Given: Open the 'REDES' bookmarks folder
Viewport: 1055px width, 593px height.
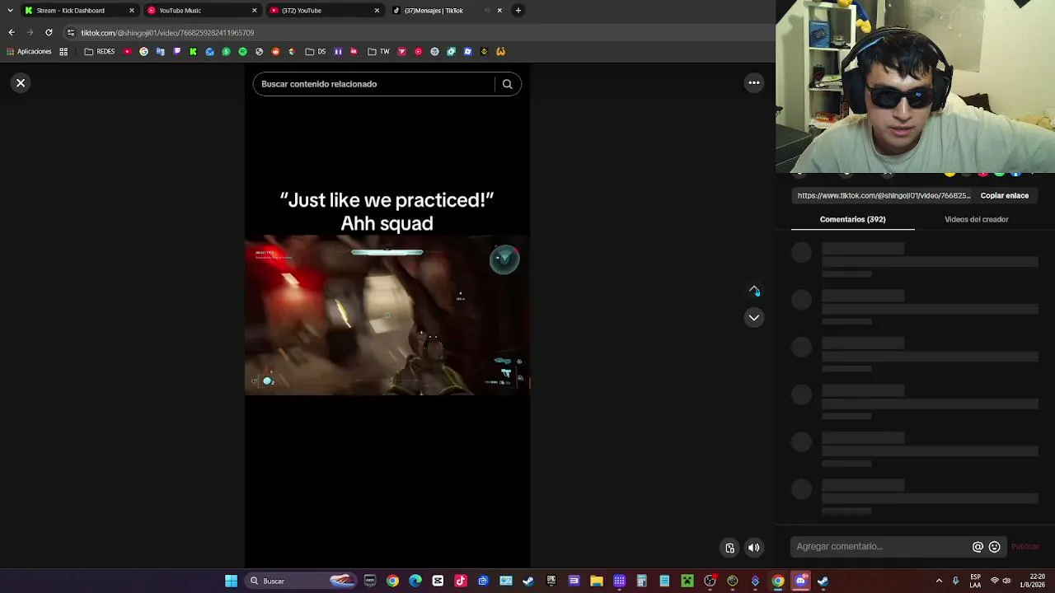Looking at the screenshot, I should pyautogui.click(x=100, y=52).
